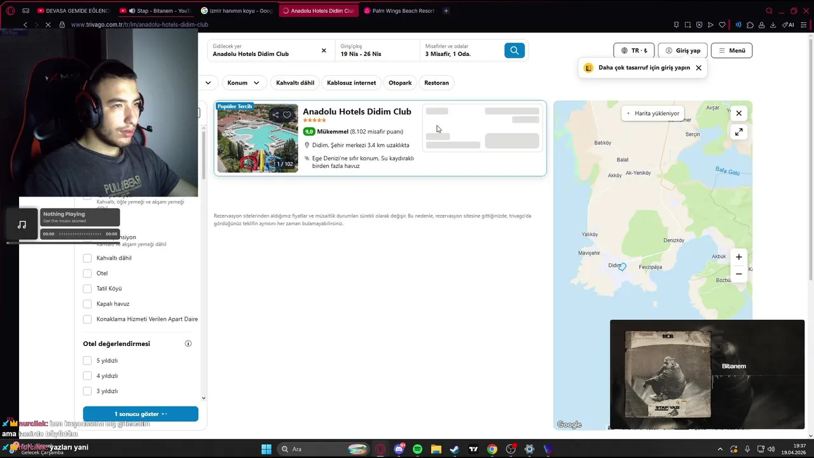Show hidden system tray icons chevron

(720, 449)
